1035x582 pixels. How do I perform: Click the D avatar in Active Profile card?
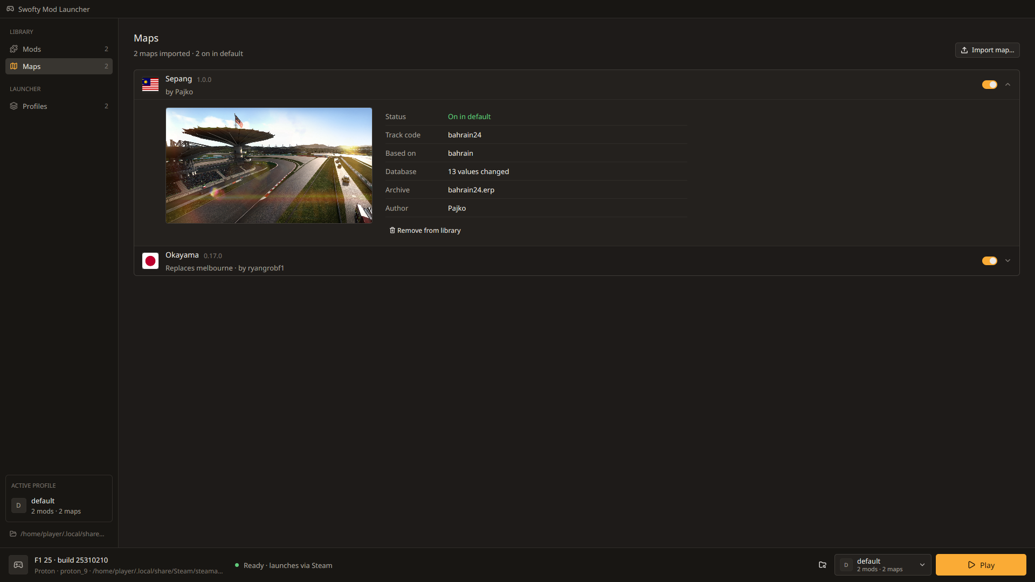click(x=19, y=505)
